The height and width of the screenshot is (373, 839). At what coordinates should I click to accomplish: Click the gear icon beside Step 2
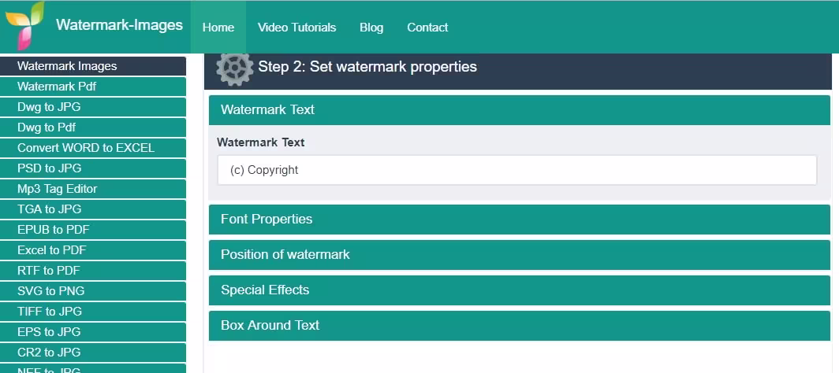[x=234, y=68]
